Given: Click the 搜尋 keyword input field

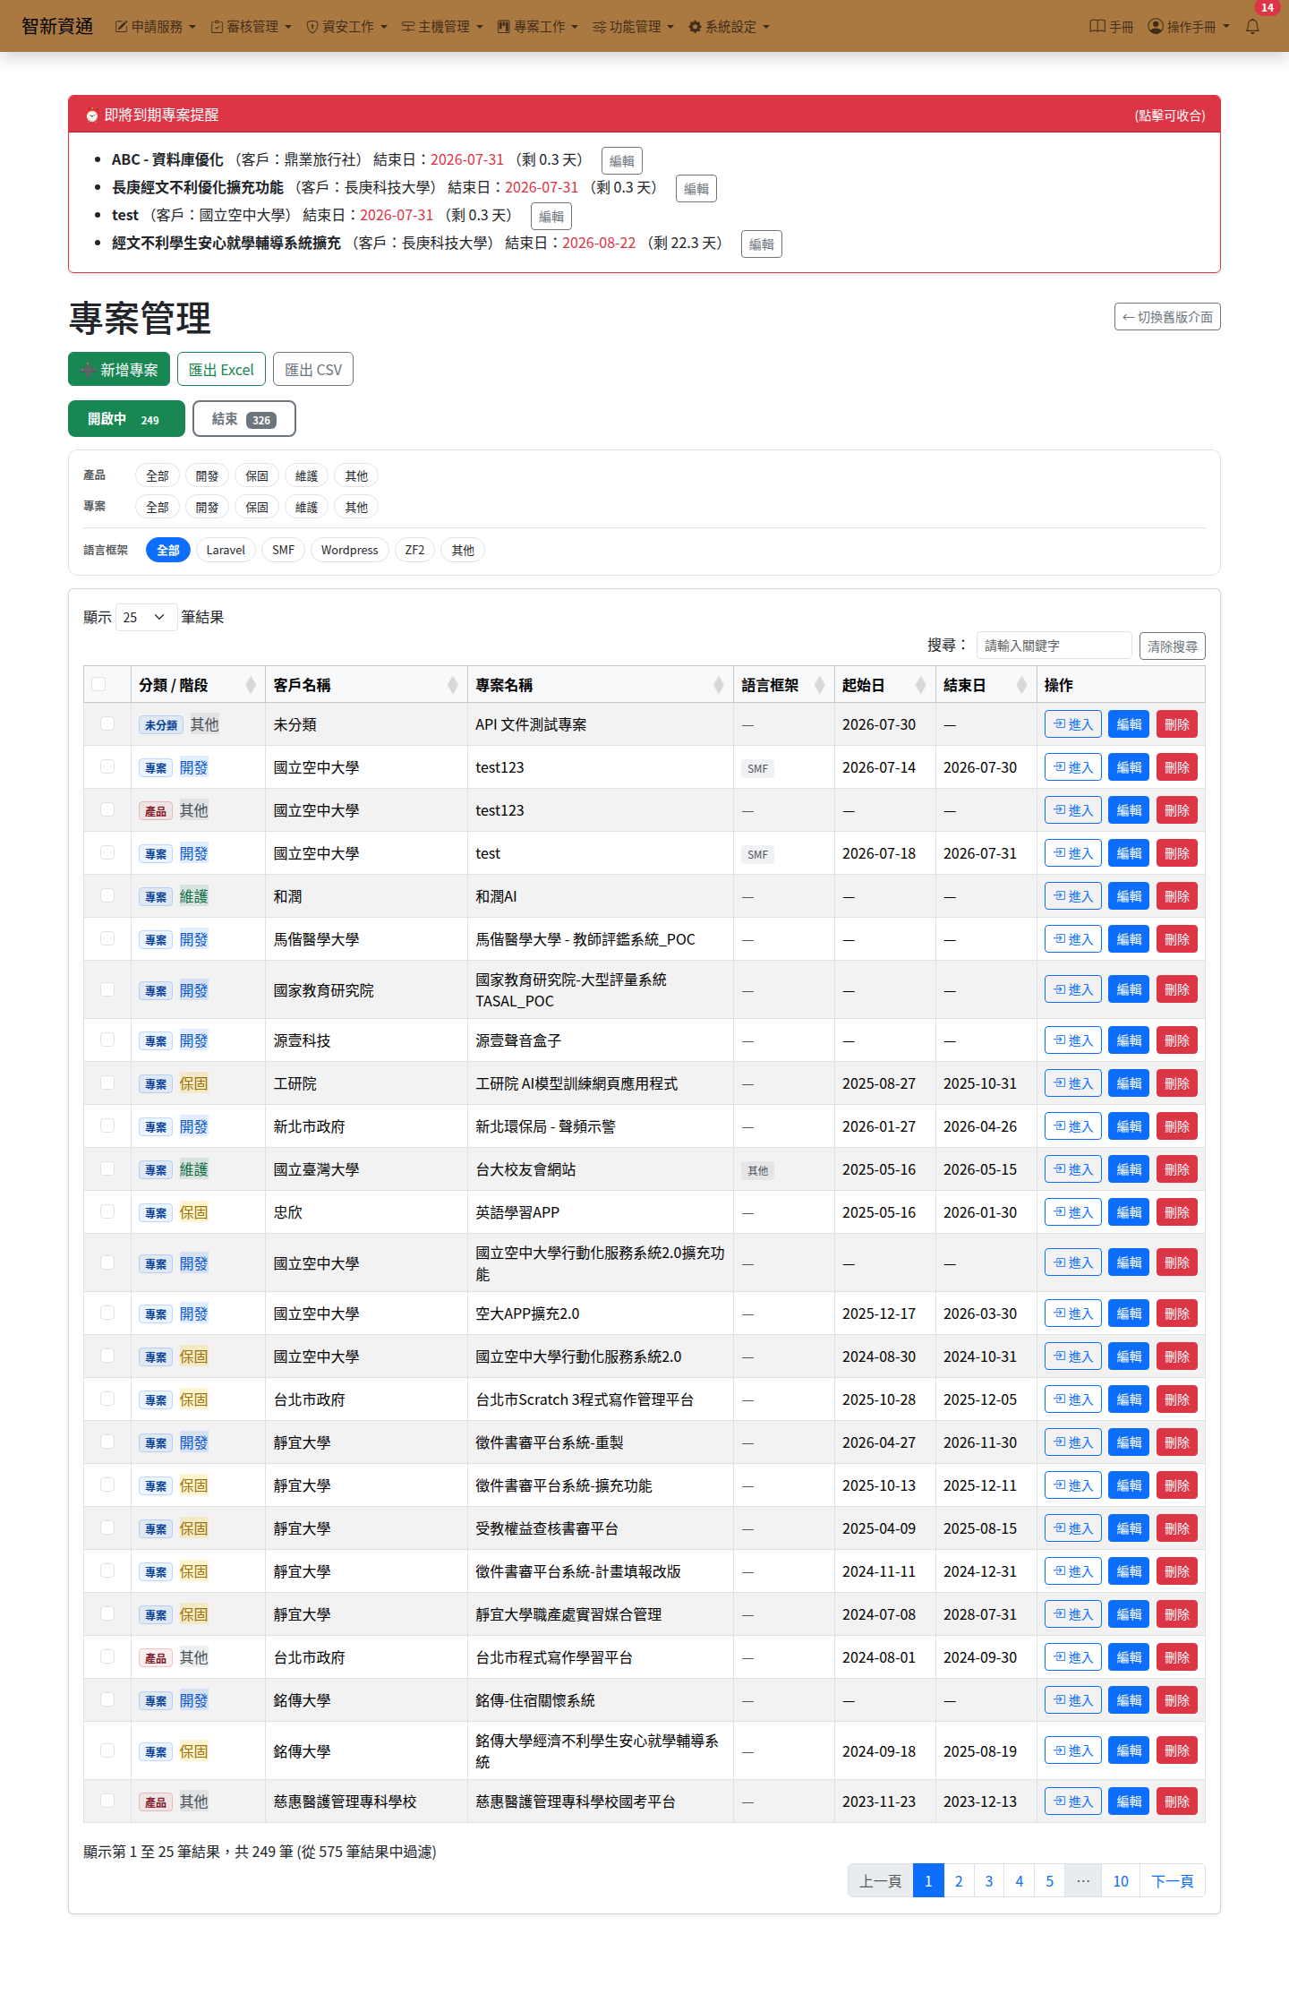Looking at the screenshot, I should (x=1054, y=646).
